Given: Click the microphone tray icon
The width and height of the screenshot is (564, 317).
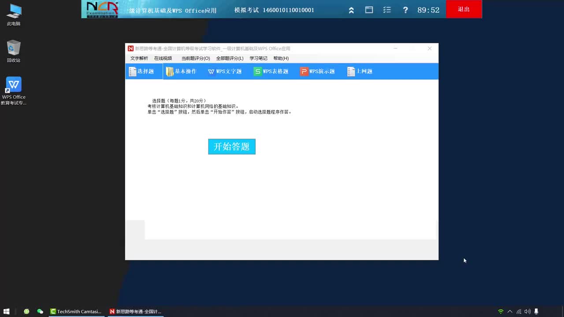Looking at the screenshot, I should [x=536, y=311].
